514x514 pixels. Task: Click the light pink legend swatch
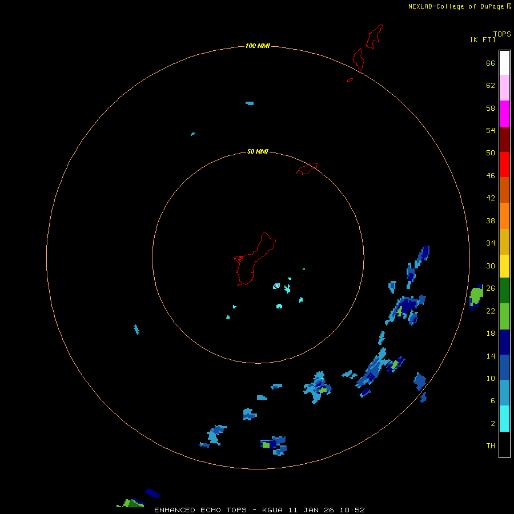coord(504,87)
